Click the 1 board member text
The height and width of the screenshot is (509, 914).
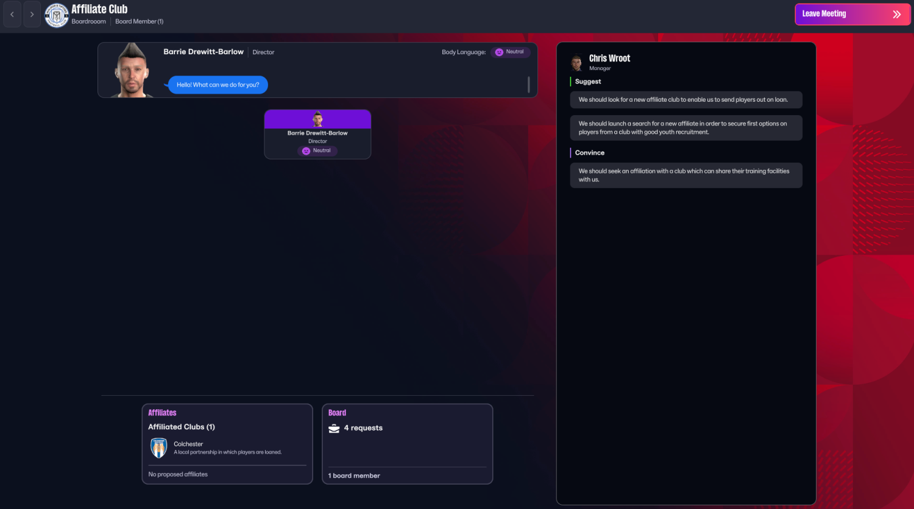click(x=354, y=476)
